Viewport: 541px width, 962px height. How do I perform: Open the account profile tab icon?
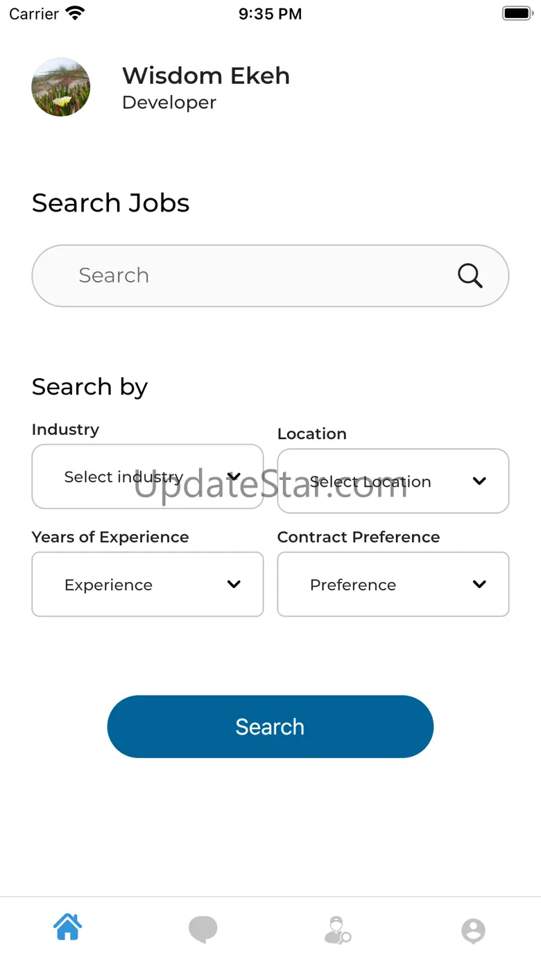473,931
